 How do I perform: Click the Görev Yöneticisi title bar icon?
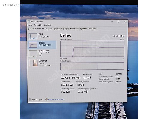click(29, 22)
